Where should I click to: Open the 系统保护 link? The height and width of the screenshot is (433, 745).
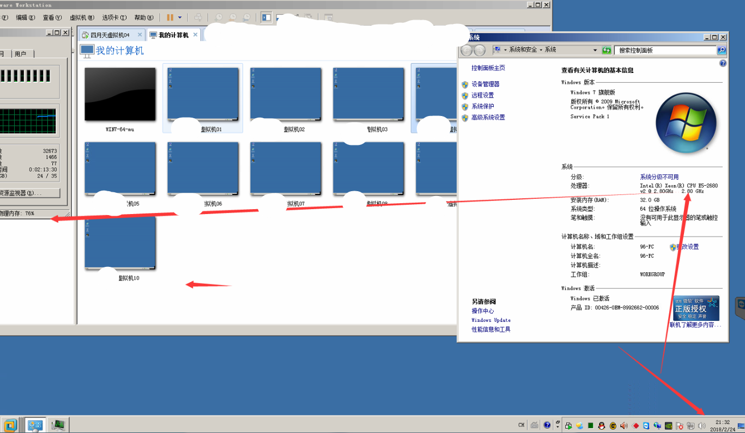click(482, 106)
